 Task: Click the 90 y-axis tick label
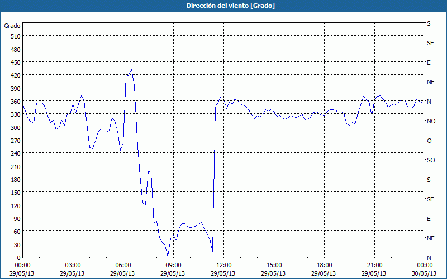(17, 219)
